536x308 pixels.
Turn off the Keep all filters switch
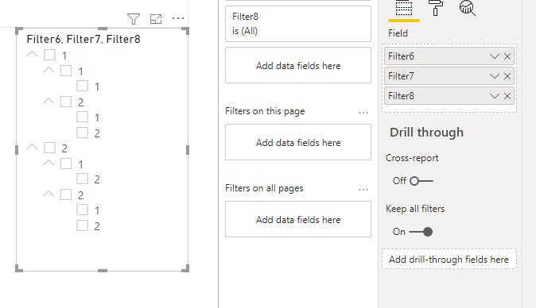[x=421, y=232]
